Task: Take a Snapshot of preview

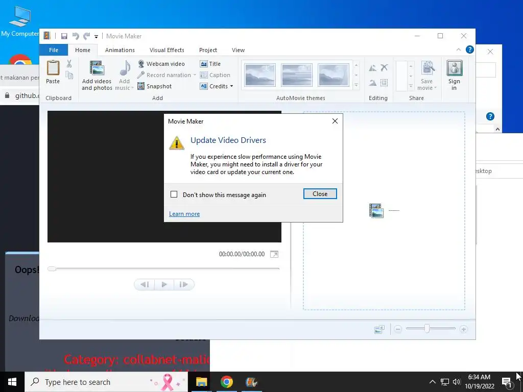Action: (x=155, y=86)
